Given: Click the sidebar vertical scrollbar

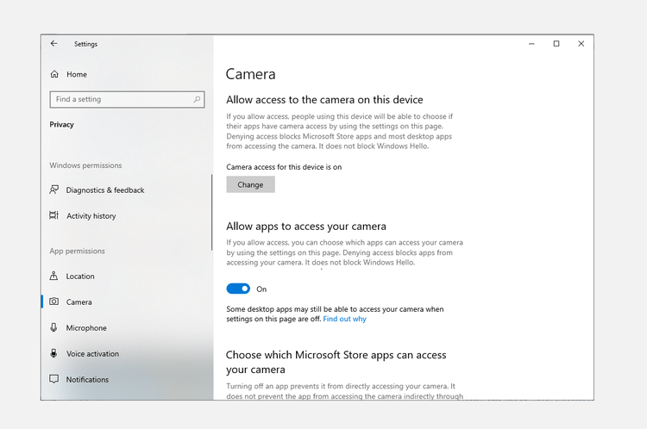Looking at the screenshot, I should point(211,212).
